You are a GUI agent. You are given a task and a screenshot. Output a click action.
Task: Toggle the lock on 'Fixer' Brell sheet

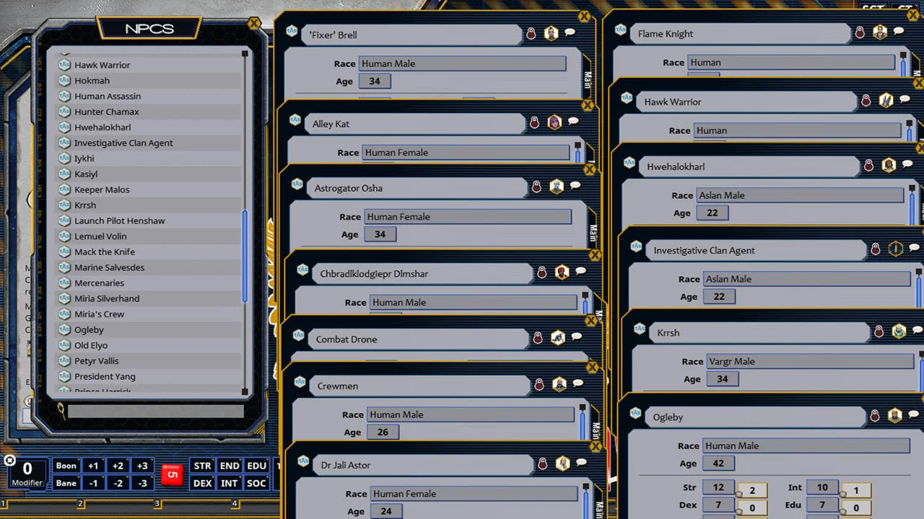531,33
